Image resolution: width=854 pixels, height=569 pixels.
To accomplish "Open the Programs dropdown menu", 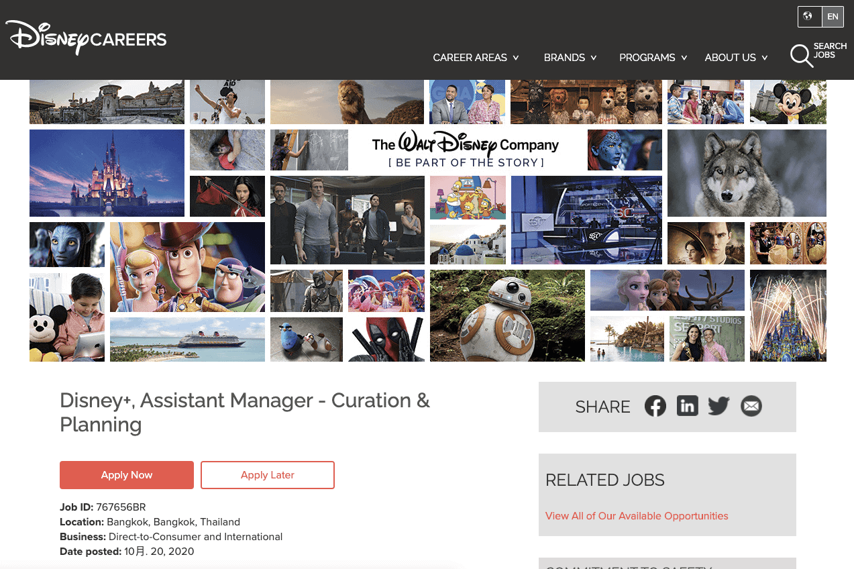I will [653, 58].
